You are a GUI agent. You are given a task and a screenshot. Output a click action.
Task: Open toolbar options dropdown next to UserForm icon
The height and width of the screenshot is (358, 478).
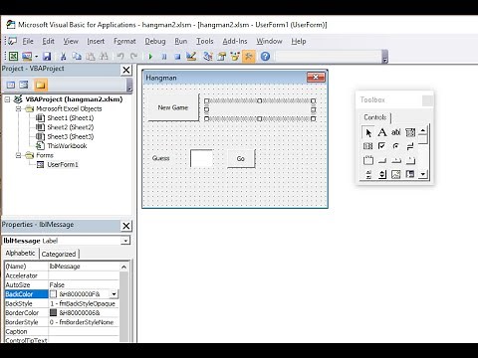pyautogui.click(x=36, y=57)
